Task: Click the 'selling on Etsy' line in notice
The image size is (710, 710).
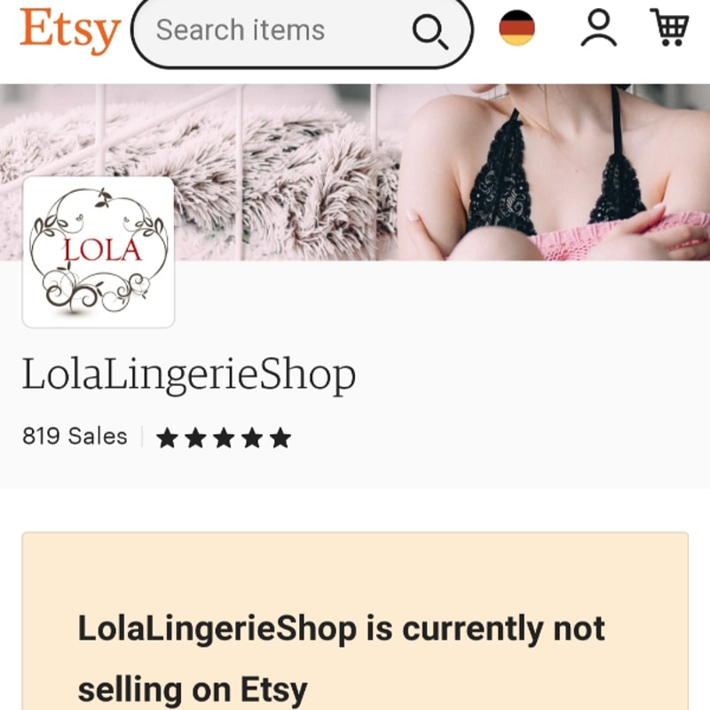Action: click(x=193, y=690)
